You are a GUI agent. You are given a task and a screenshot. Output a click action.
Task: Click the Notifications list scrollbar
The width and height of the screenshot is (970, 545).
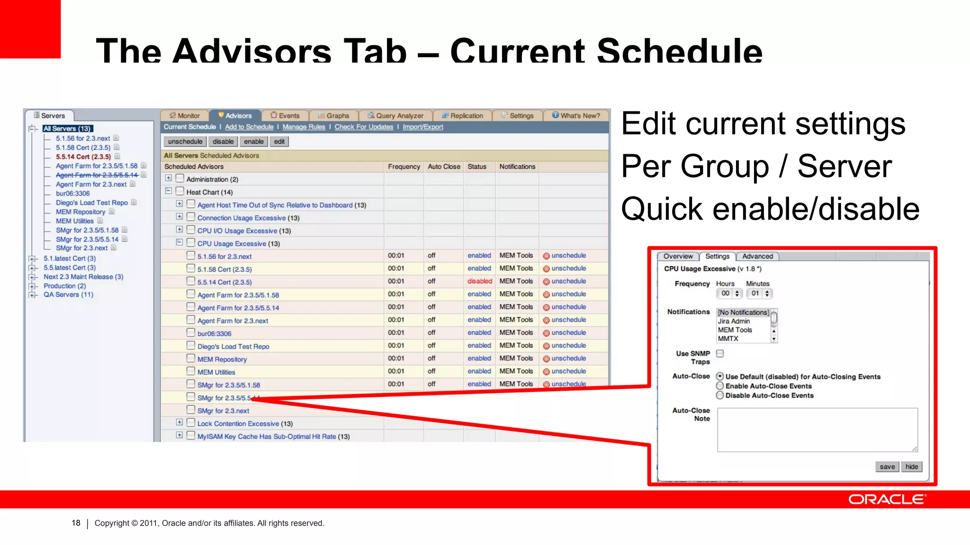[x=774, y=325]
